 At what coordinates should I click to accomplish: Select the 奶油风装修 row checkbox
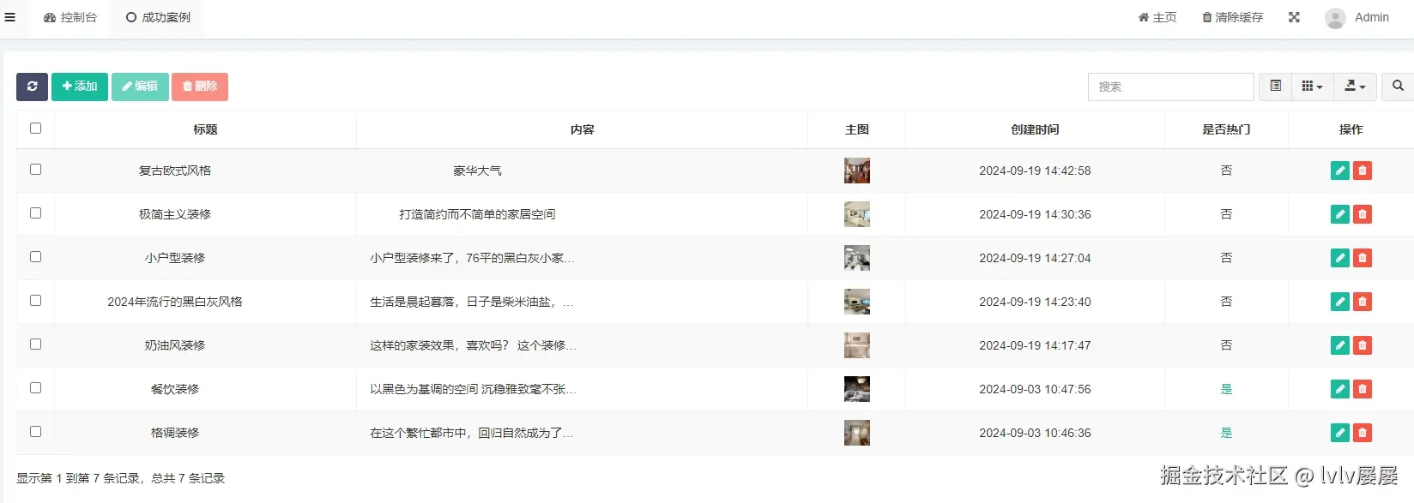pyautogui.click(x=35, y=344)
